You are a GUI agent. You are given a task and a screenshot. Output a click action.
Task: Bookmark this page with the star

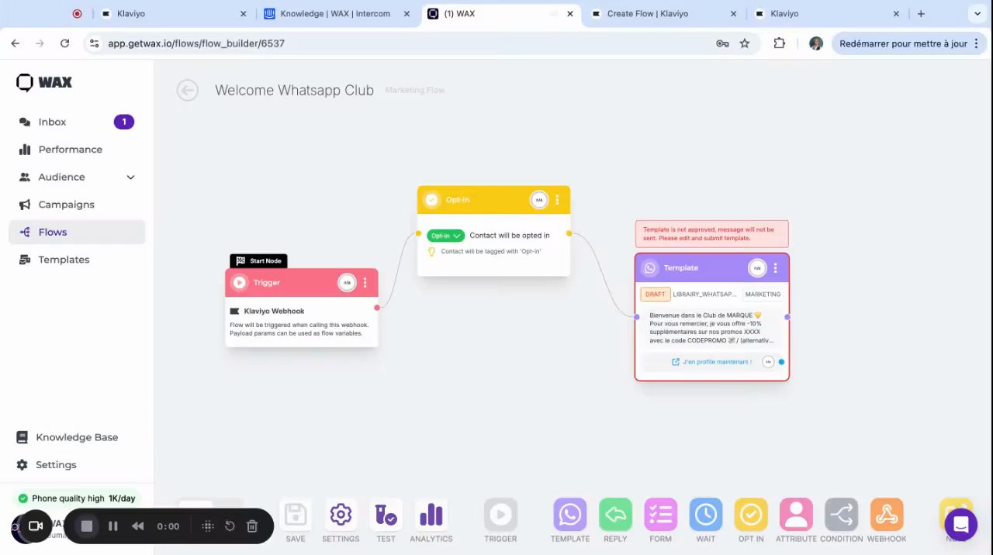click(x=745, y=43)
